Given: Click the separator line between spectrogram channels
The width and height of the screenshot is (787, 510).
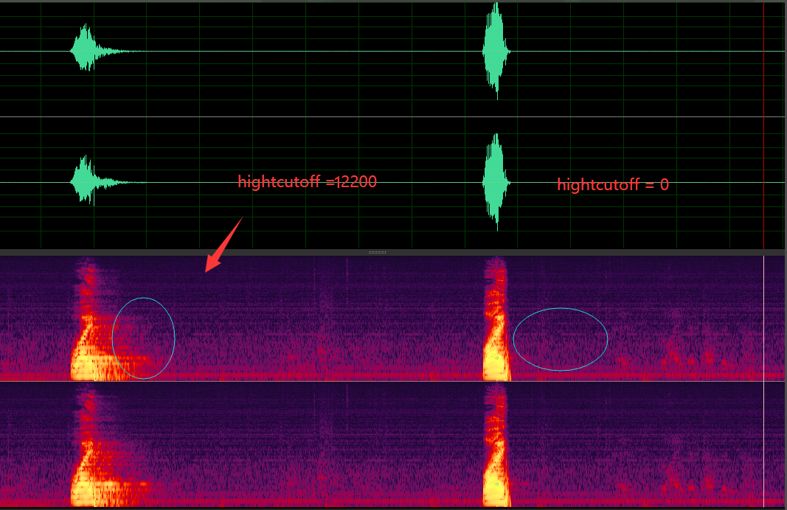Looking at the screenshot, I should pos(392,381).
